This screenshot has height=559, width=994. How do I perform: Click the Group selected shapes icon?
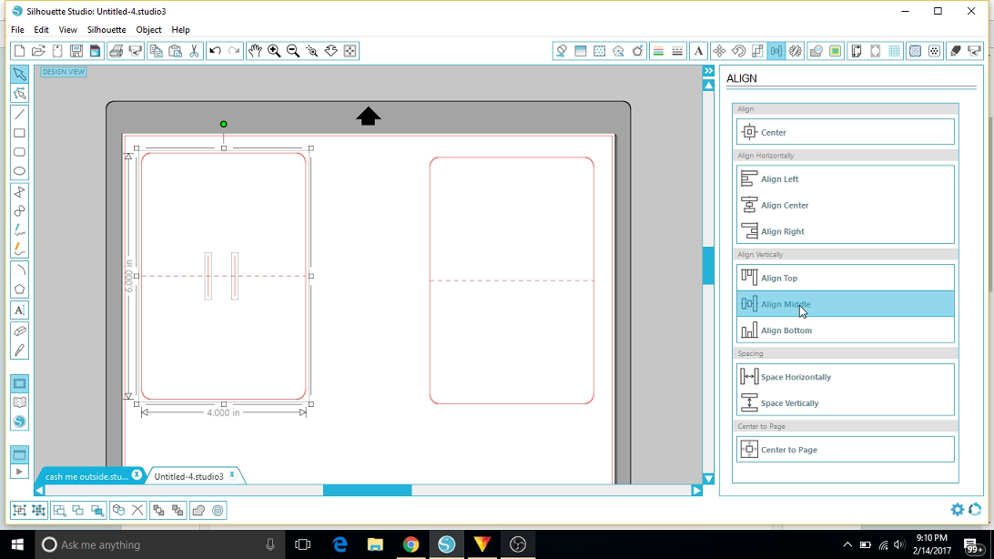pos(19,510)
